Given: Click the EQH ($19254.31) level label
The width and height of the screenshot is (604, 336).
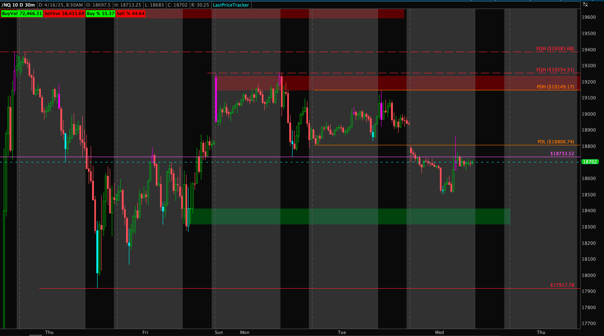Looking at the screenshot, I should (555, 70).
